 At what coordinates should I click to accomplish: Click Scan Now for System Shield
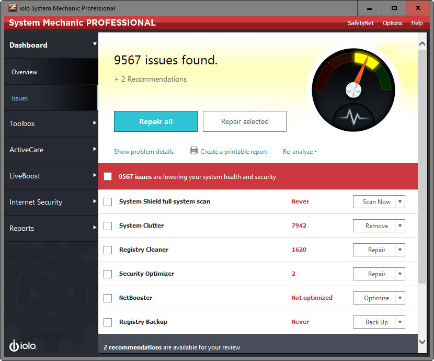pyautogui.click(x=374, y=202)
